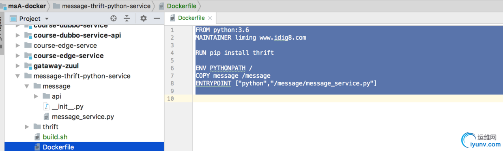
Task: Open the Project panel settings gear
Action: 143,18
